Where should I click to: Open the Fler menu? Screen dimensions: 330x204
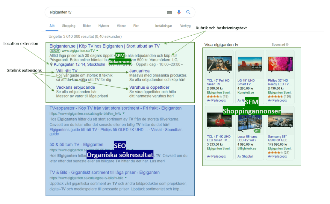136,26
